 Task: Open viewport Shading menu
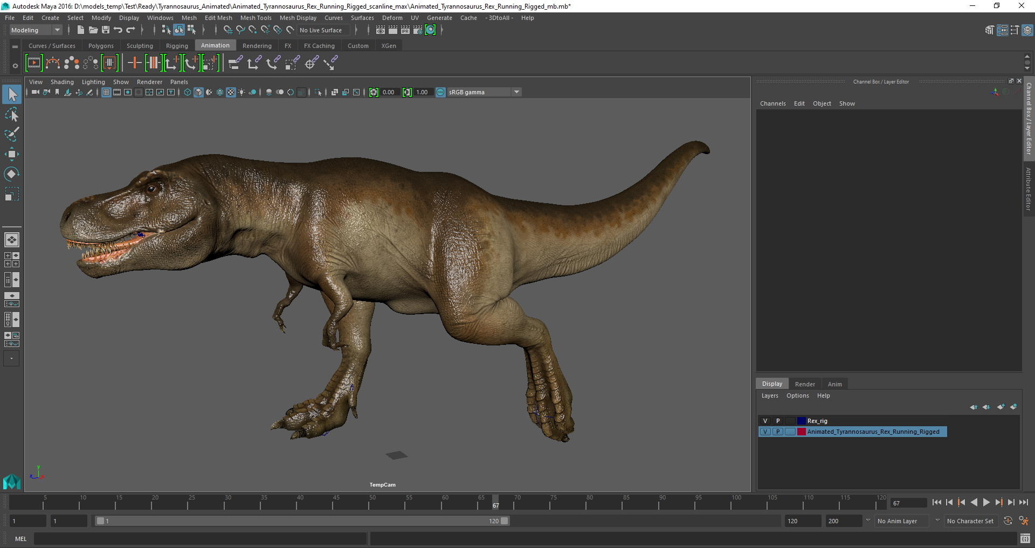point(62,82)
